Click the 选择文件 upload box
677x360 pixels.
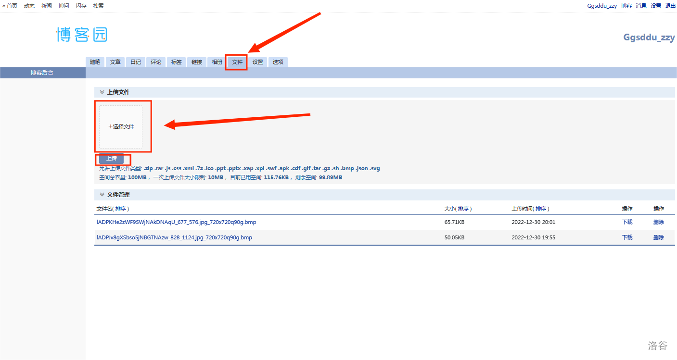(121, 126)
